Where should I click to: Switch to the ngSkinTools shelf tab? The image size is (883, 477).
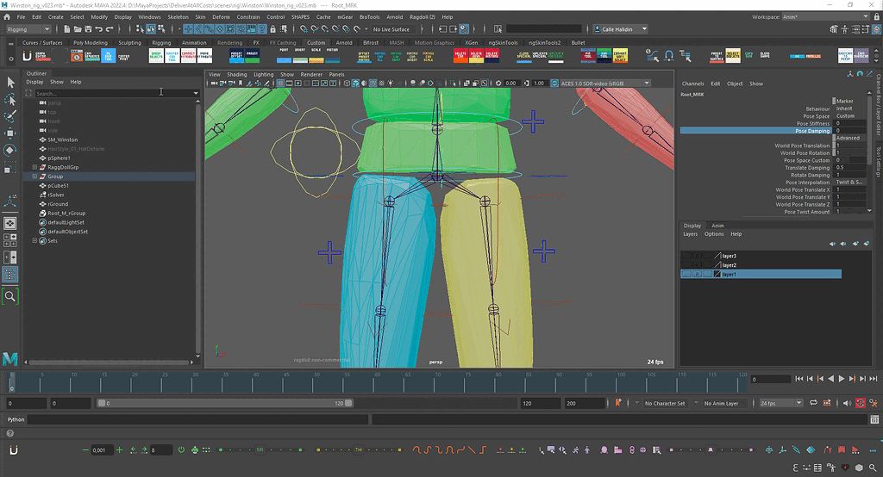tap(503, 43)
